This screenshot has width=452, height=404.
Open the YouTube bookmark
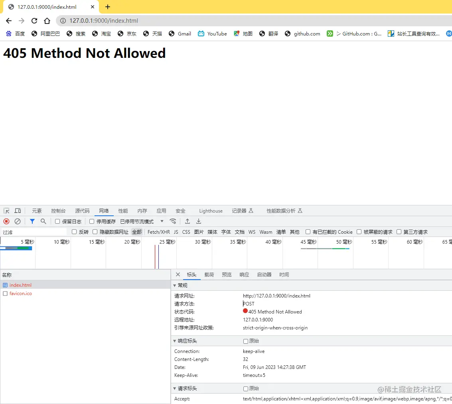click(x=213, y=34)
